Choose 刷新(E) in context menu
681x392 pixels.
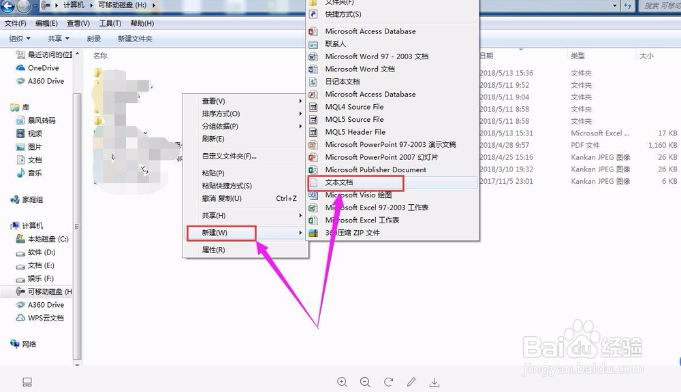245,139
